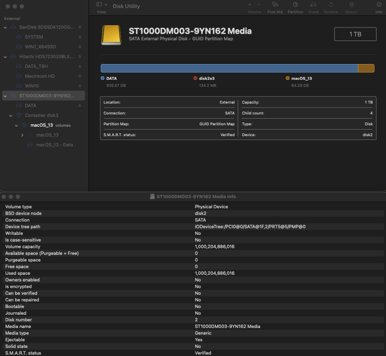This screenshot has width=386, height=356.
Task: Collapse the Hitachi HDS723020BLE disk tree
Action: click(x=5, y=56)
